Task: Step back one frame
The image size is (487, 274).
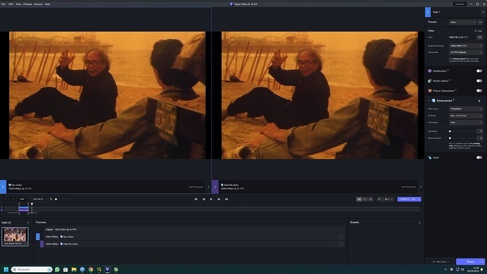Action: [x=204, y=199]
